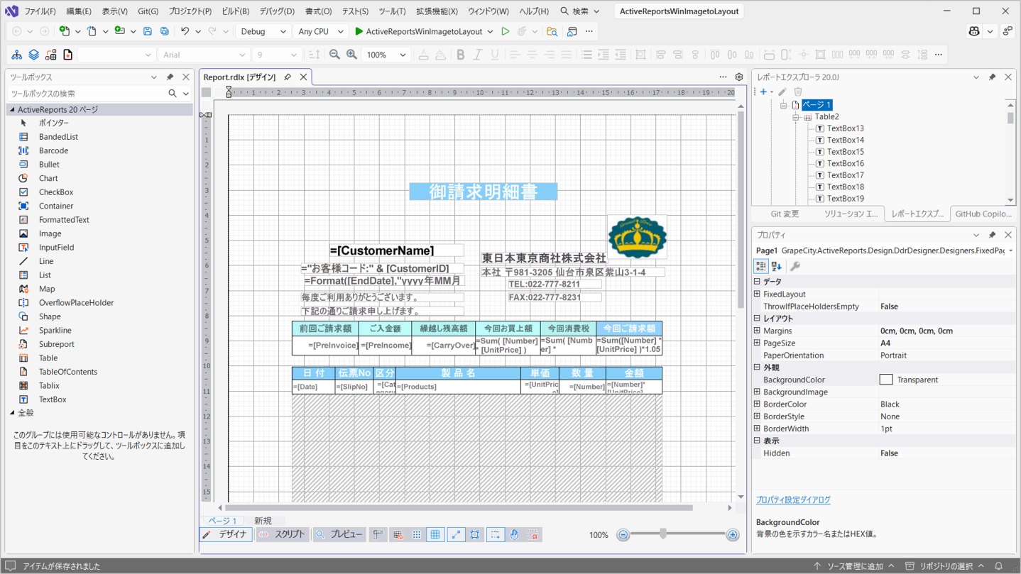Choose the Sparkline toolbox item
This screenshot has width=1021, height=574.
pos(55,330)
